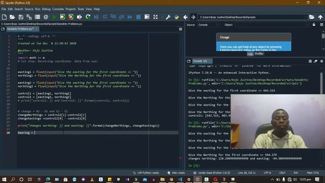Open PYTHONPATH manager python icon
The width and height of the screenshot is (325, 183).
(x=177, y=17)
